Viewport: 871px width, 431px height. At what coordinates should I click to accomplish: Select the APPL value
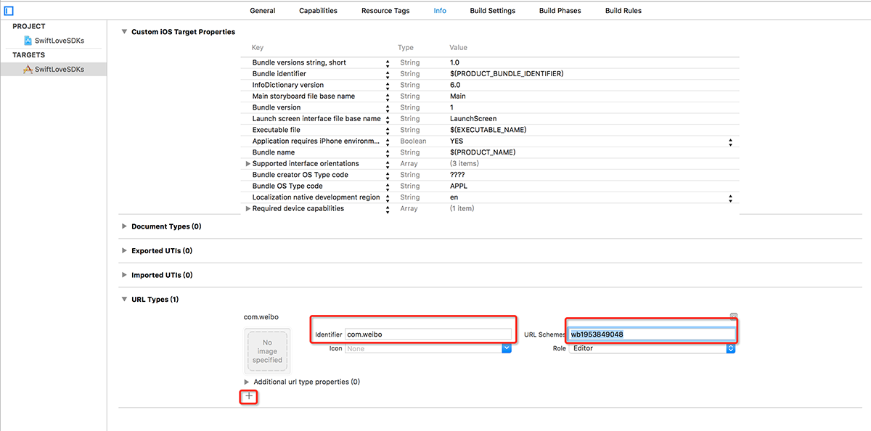(459, 186)
